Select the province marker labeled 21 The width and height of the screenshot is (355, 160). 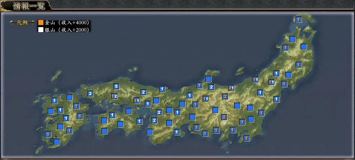tap(231, 88)
